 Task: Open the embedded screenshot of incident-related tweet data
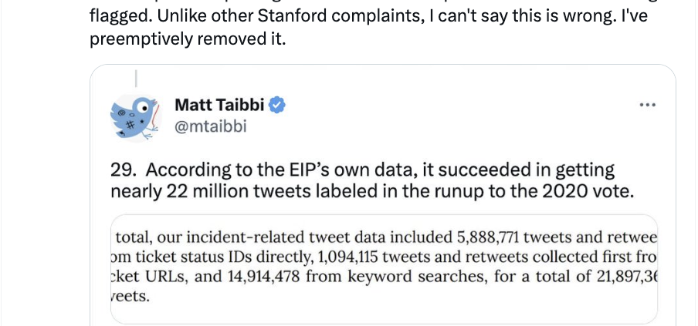click(x=384, y=269)
